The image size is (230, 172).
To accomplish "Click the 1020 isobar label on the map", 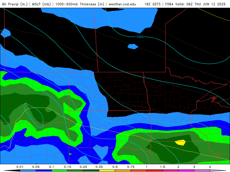I will pyautogui.click(x=140, y=37).
